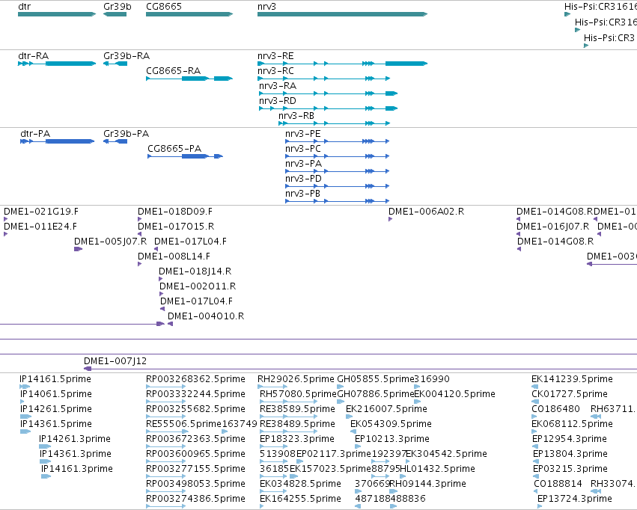Click the DME1-017O15.R label
637x510 pixels.
click(176, 227)
